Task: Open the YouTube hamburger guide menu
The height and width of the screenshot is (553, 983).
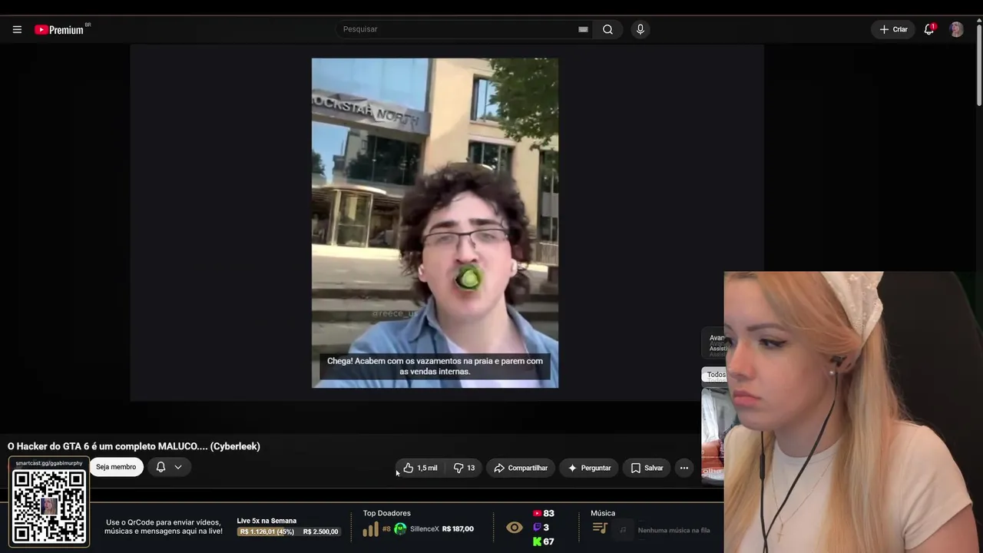Action: click(x=17, y=29)
